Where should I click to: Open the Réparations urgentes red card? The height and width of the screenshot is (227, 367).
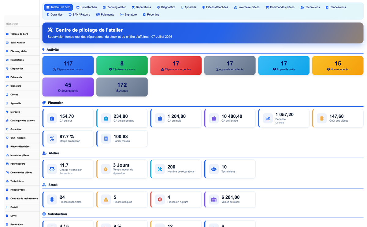pyautogui.click(x=176, y=65)
